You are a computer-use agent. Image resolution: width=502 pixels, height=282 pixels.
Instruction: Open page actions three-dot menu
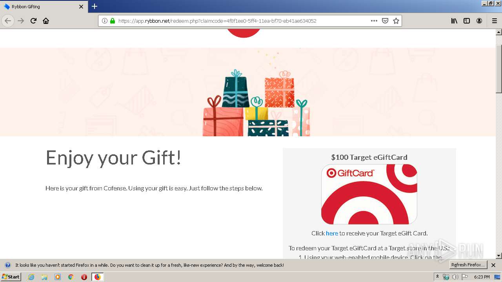[374, 21]
